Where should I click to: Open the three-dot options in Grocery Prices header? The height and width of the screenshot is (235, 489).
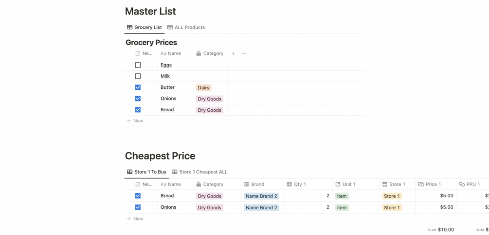244,53
